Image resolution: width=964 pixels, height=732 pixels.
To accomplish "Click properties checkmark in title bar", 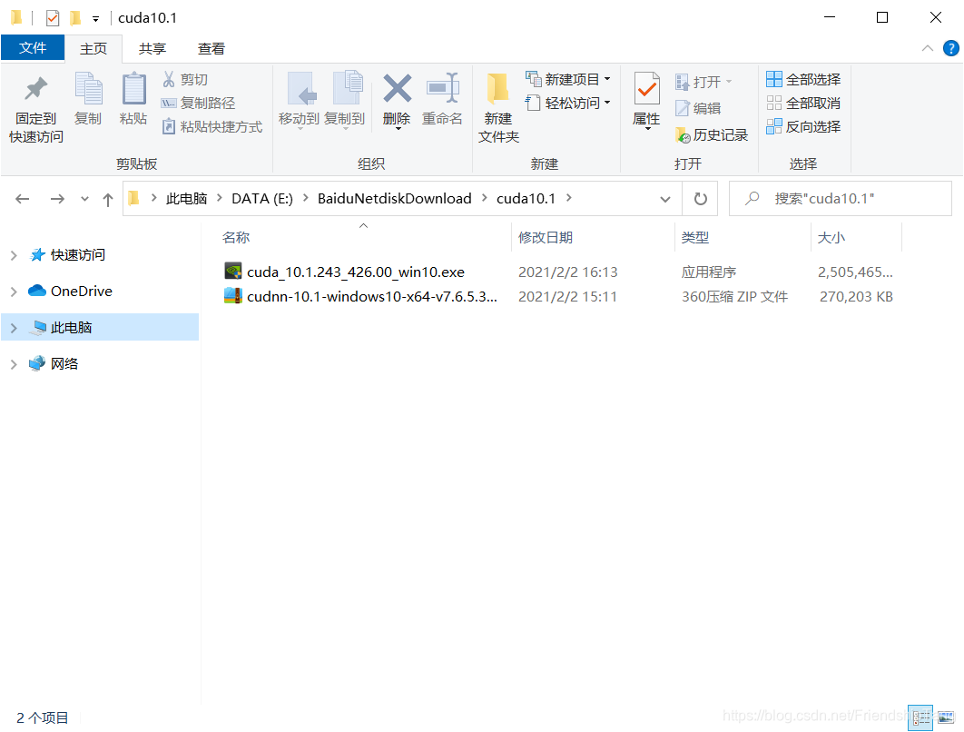I will click(x=53, y=18).
